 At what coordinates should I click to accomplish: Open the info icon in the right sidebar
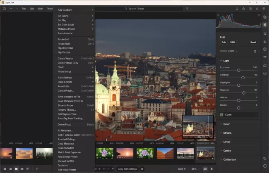[x=265, y=166]
